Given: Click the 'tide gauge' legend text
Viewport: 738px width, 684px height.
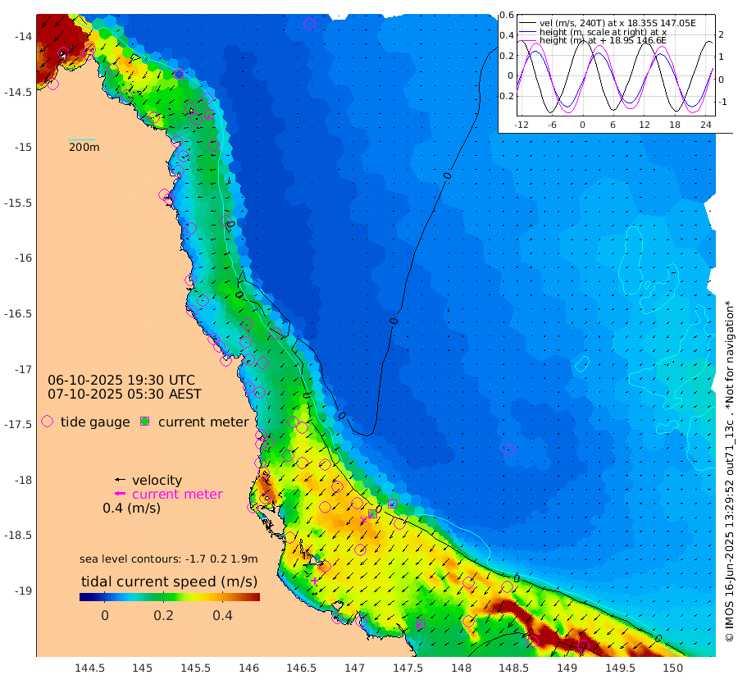Looking at the screenshot, I should [95, 422].
